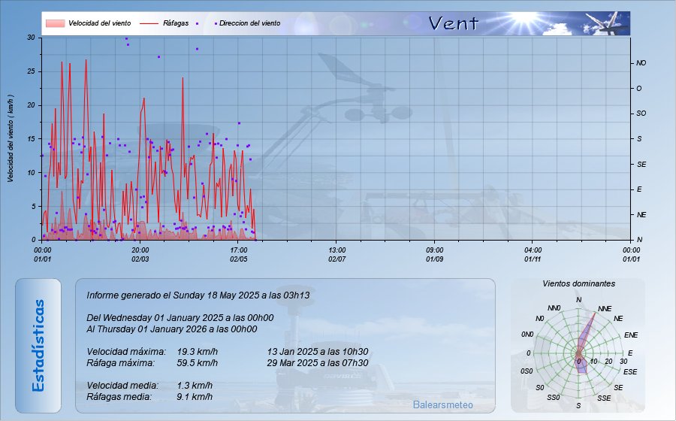Click the SS0 label on the wind rose
The width and height of the screenshot is (676, 421).
(x=553, y=397)
